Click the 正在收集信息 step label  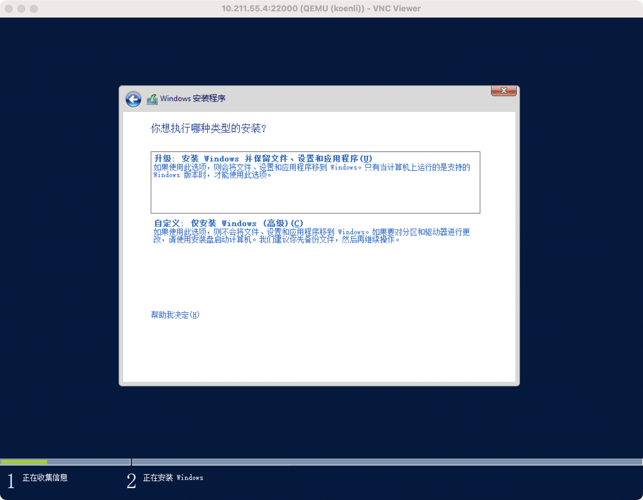(45, 478)
